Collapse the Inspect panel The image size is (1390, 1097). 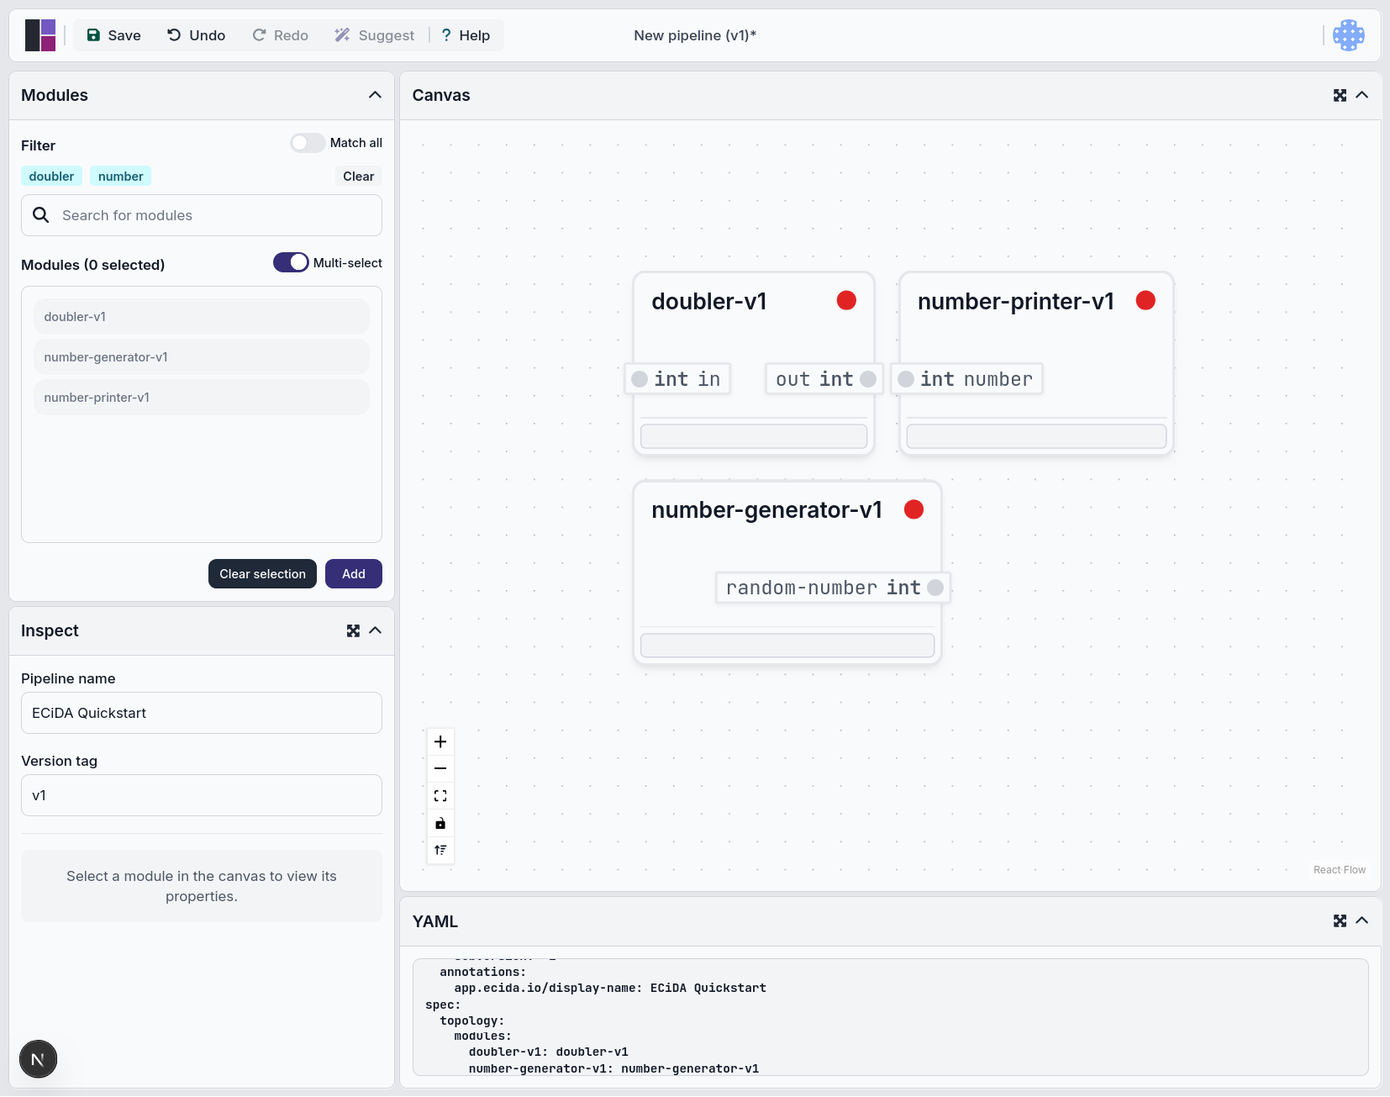(375, 630)
